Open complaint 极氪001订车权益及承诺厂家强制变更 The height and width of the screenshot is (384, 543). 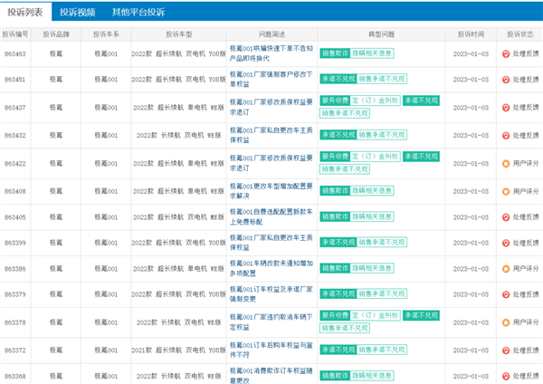[x=271, y=294]
